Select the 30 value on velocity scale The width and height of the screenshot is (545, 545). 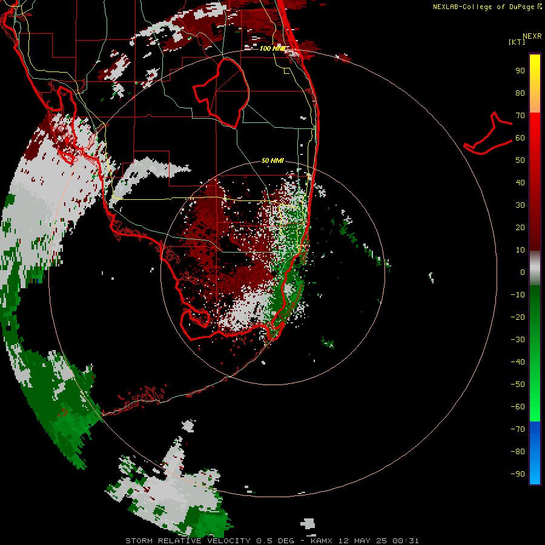coord(520,205)
